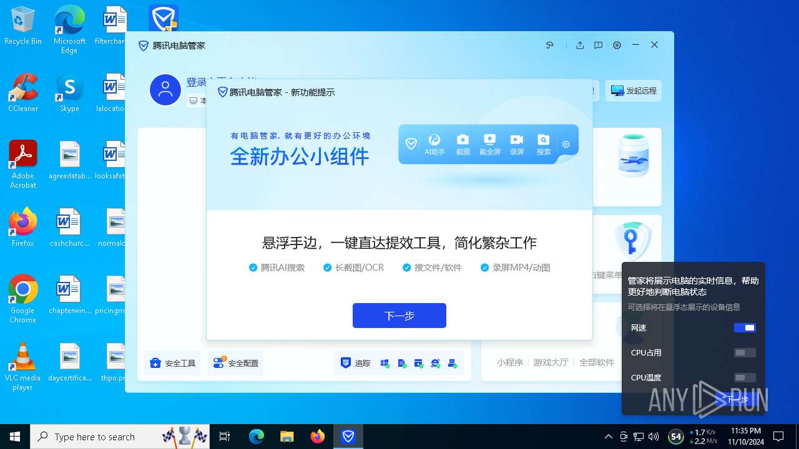Open the Windows Start menu
This screenshot has height=449, width=799.
pos(15,437)
